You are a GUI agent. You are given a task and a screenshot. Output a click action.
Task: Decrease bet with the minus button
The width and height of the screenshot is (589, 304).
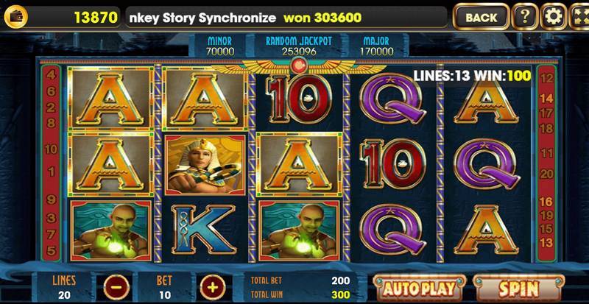(117, 288)
